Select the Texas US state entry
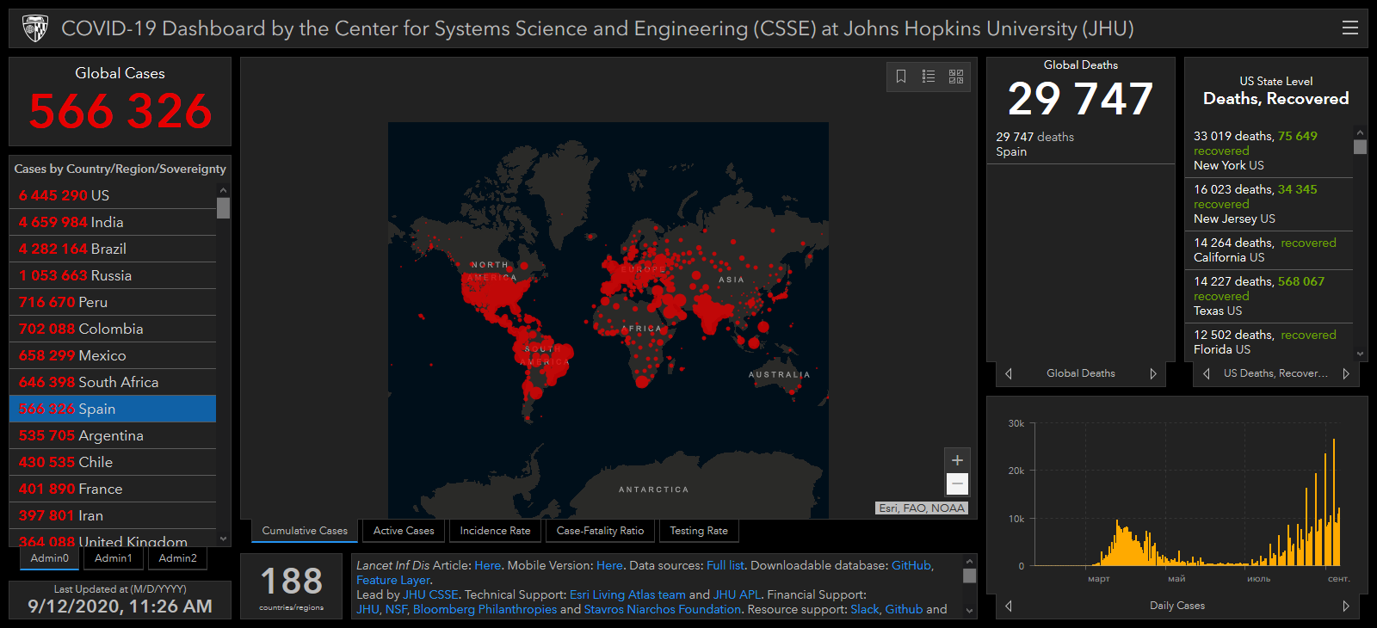 click(1269, 296)
